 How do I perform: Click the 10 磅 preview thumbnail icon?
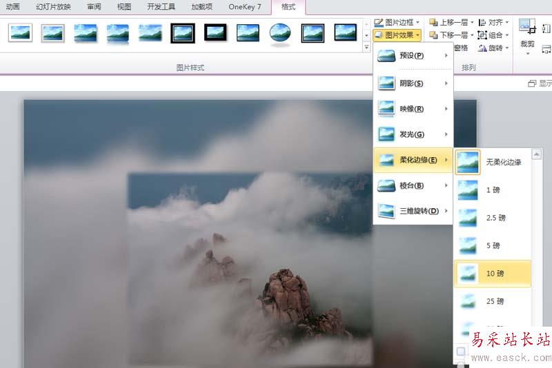point(468,274)
